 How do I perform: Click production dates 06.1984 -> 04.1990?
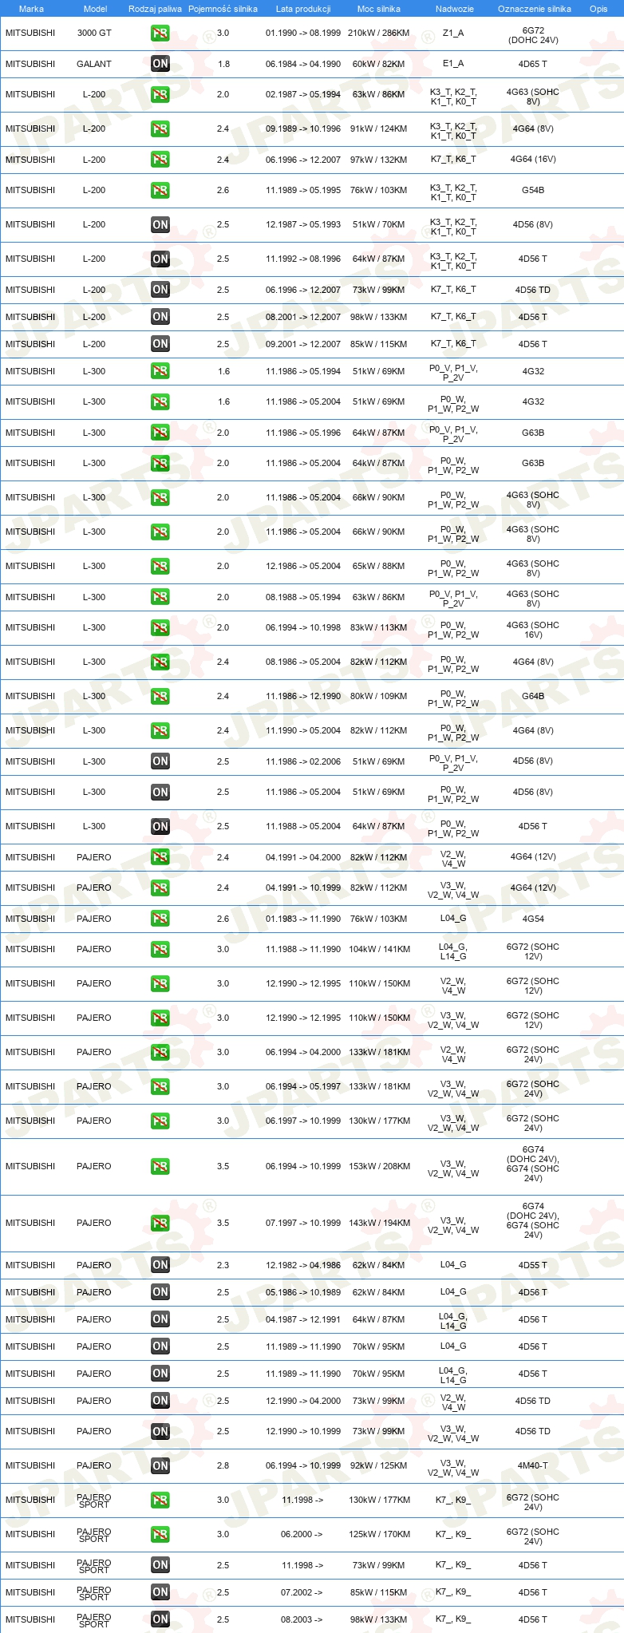point(303,64)
